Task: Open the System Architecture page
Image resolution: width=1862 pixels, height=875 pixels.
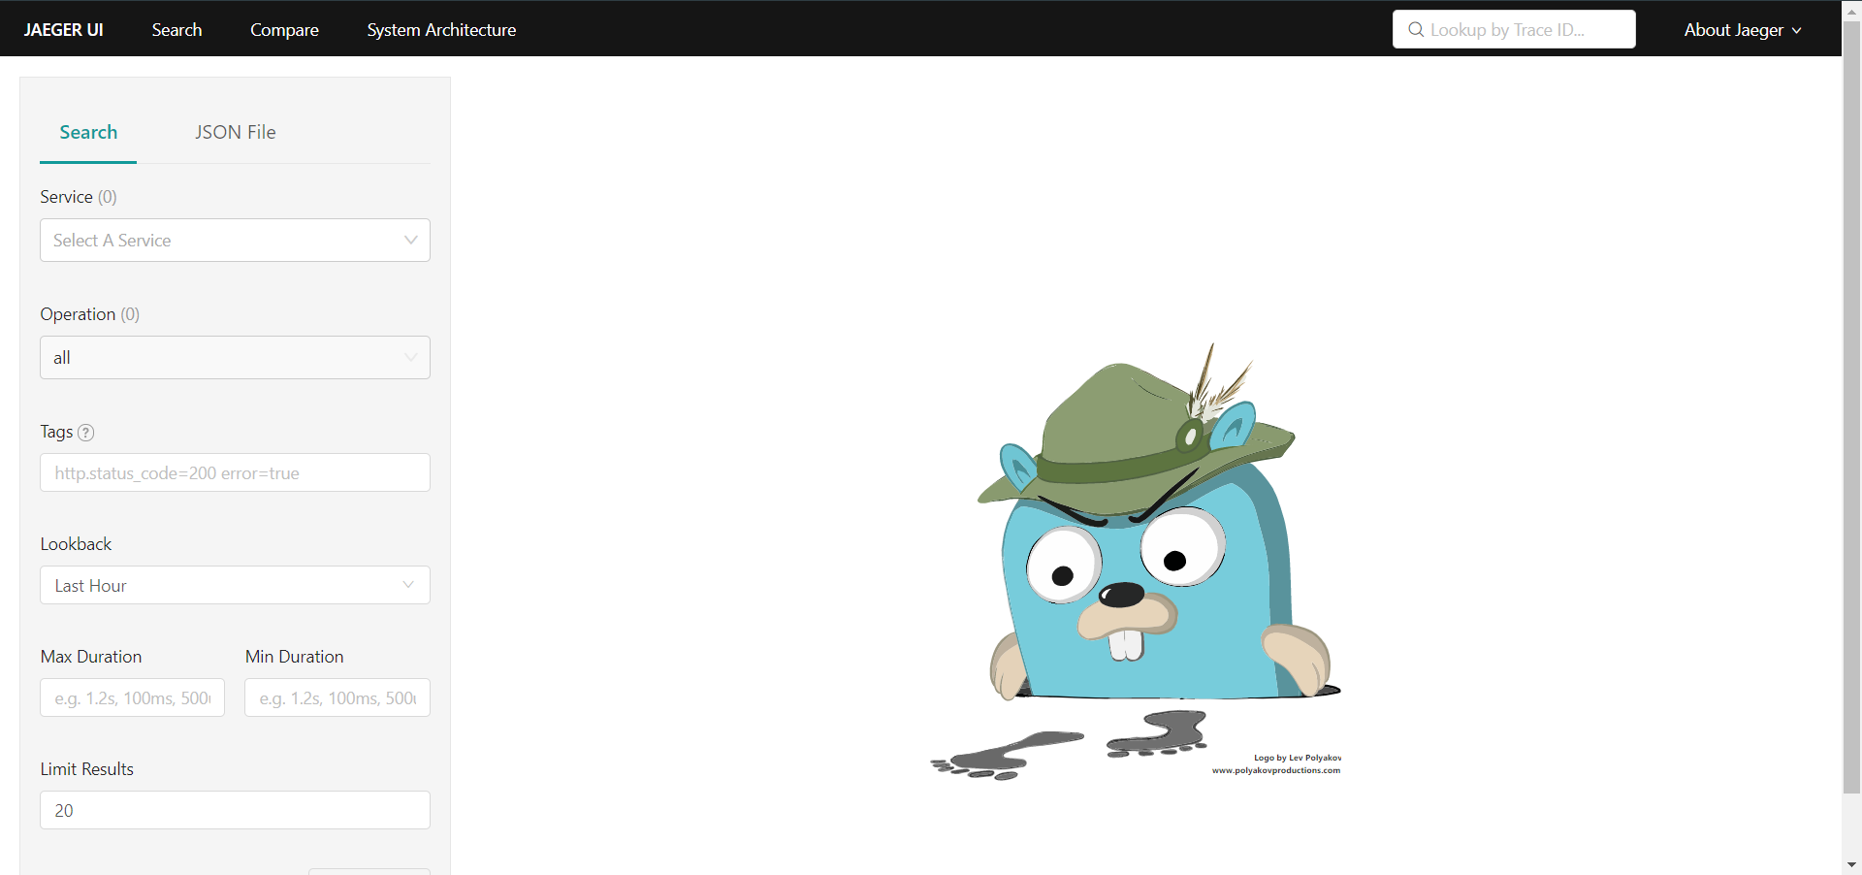Action: (441, 30)
